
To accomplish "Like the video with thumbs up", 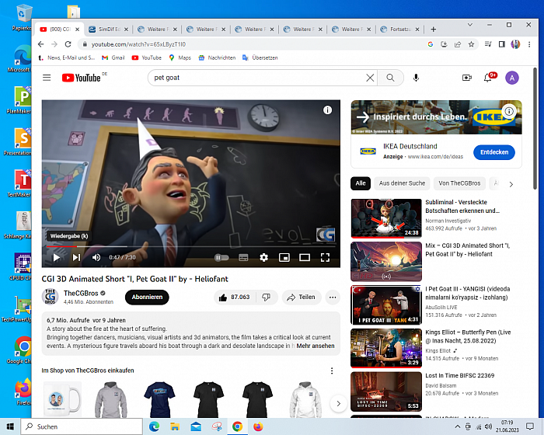I will coord(234,298).
